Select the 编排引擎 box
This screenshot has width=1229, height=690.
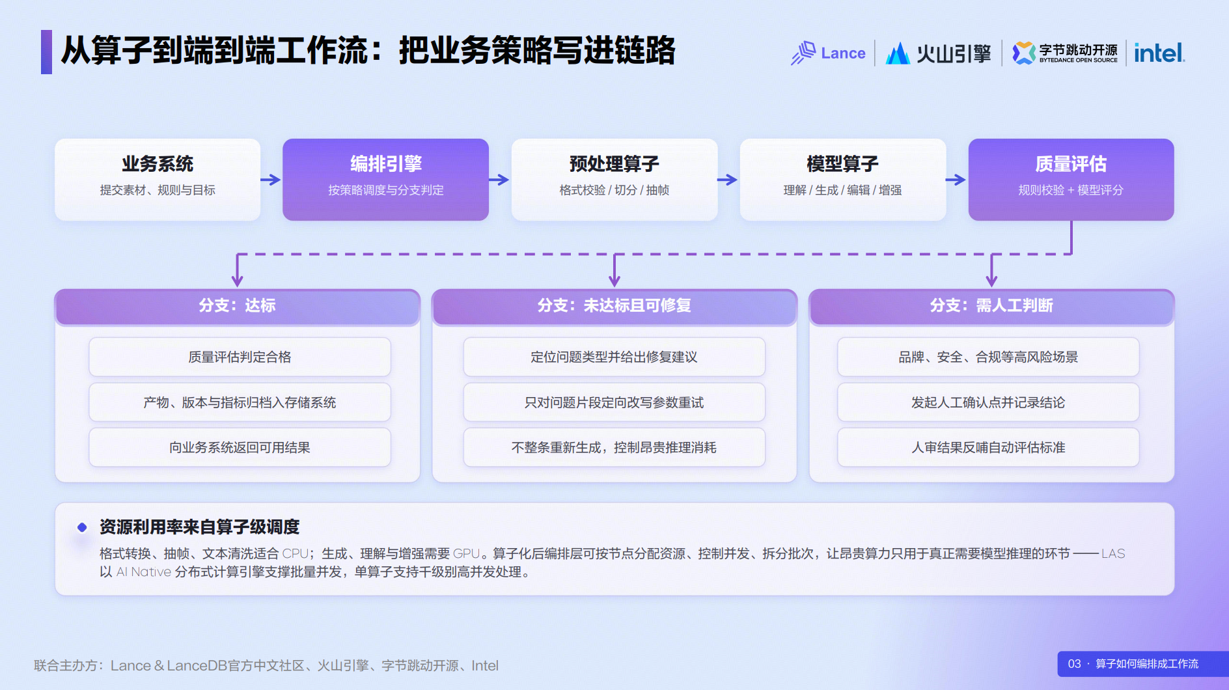(x=386, y=180)
